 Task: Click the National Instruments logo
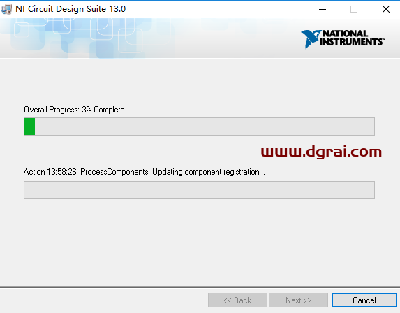(x=342, y=39)
